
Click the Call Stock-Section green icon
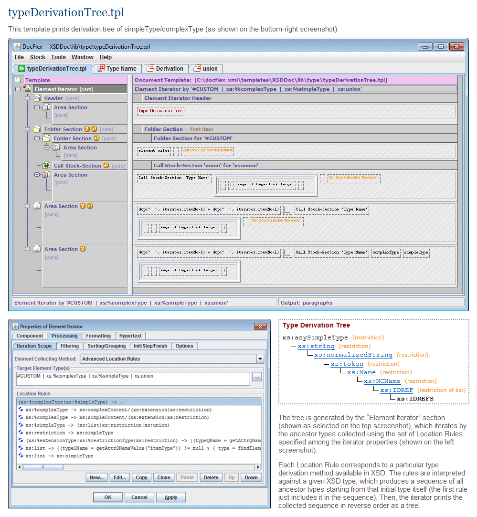(46, 166)
